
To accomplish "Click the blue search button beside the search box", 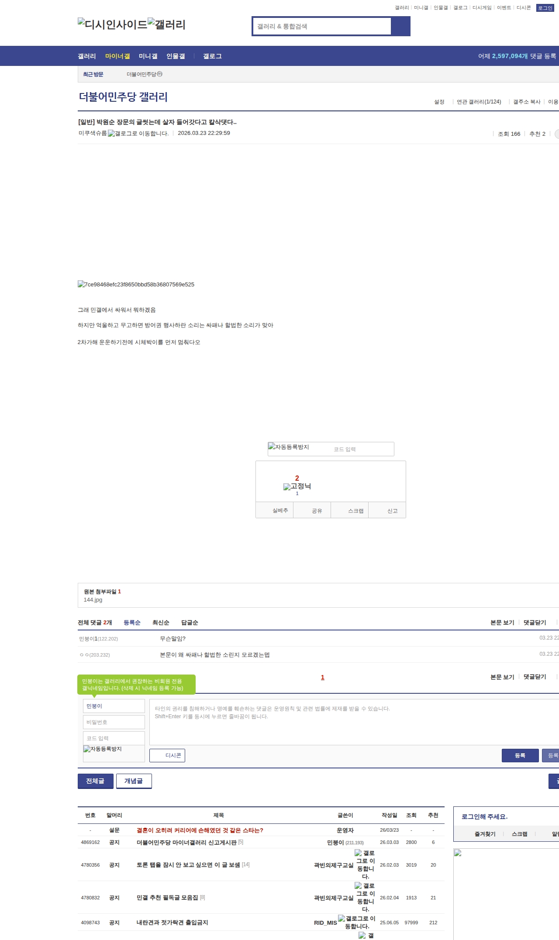I will tap(400, 26).
